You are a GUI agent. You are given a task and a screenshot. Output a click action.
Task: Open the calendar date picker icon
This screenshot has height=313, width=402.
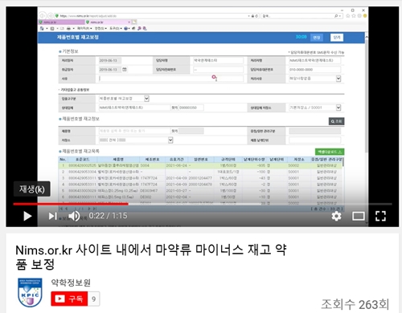(125, 69)
